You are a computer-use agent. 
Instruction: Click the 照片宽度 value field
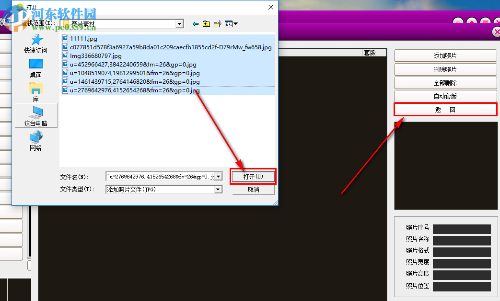462,263
